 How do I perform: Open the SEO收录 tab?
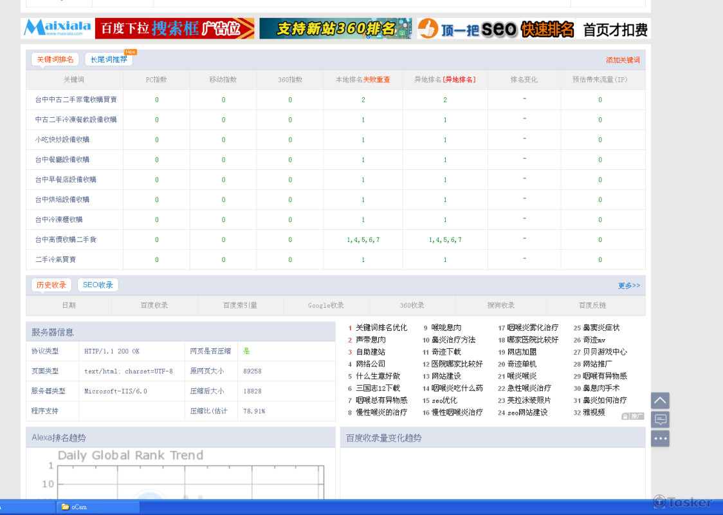[x=98, y=285]
